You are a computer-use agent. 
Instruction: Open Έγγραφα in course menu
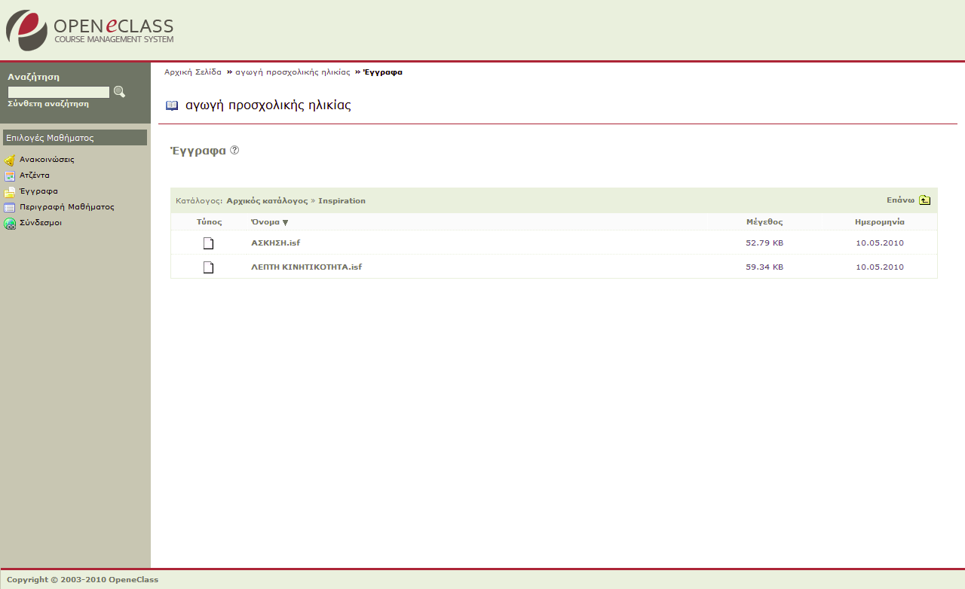38,191
